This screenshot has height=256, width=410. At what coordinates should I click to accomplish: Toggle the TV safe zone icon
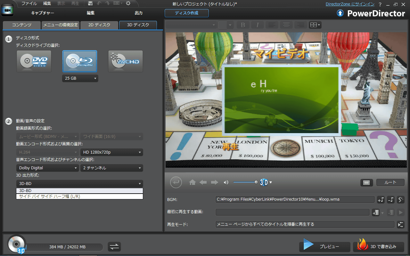[367, 182]
